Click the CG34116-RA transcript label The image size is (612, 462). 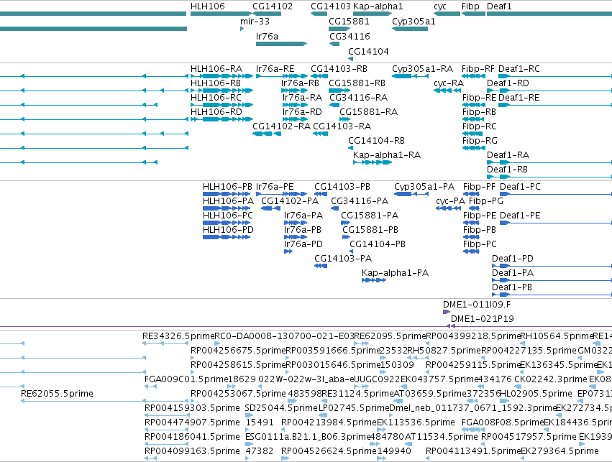click(x=359, y=98)
